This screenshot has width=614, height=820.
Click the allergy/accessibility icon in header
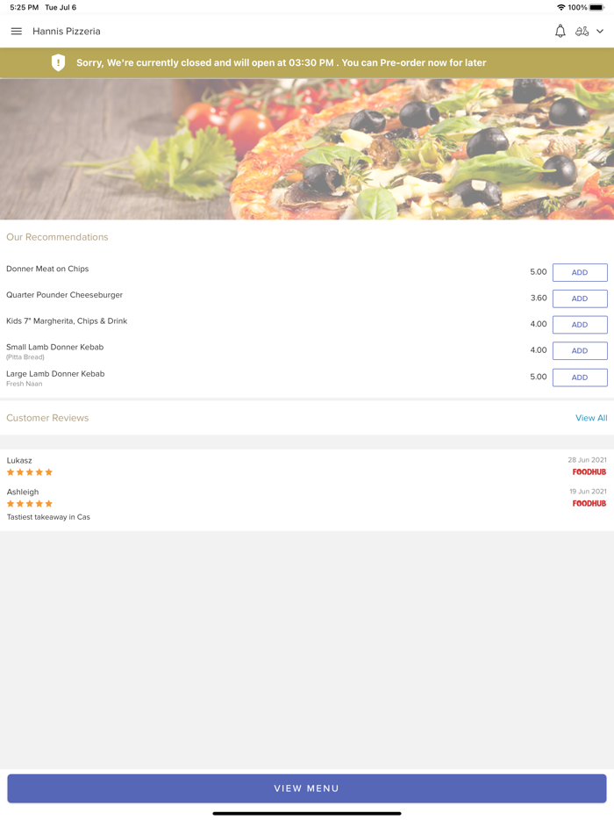[x=583, y=31]
